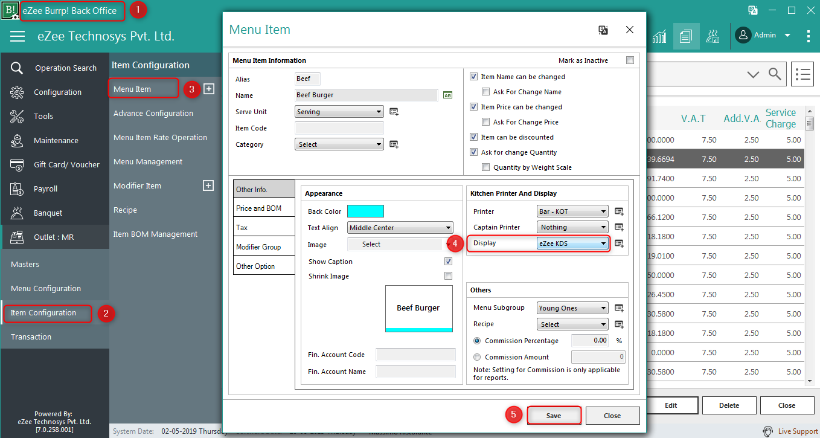Screen dimensions: 820x438
Task: Open the three-dot overflow menu
Action: pos(809,36)
